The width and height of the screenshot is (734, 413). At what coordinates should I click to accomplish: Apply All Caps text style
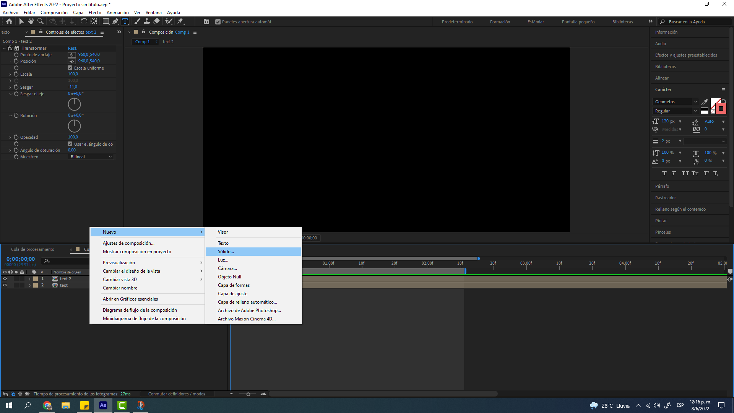[x=685, y=173]
